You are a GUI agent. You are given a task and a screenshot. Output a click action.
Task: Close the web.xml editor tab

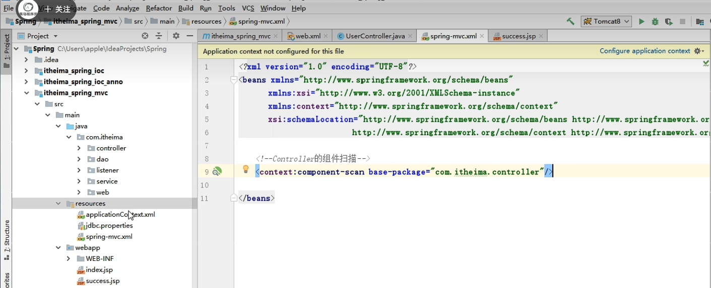[x=326, y=36]
